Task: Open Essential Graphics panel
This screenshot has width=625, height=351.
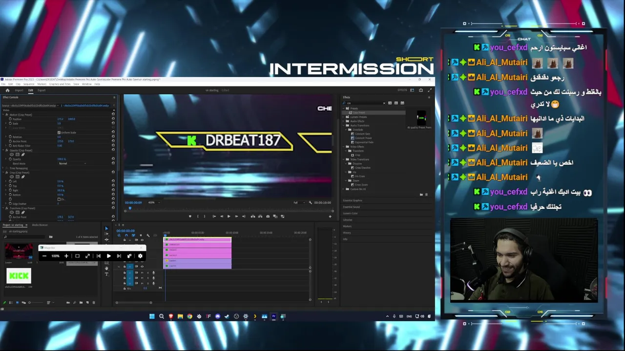Action: (353, 200)
